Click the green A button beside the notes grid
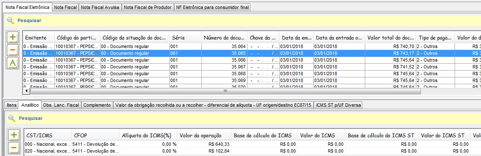Image resolution: width=481 pixels, height=156 pixels. click(13, 63)
